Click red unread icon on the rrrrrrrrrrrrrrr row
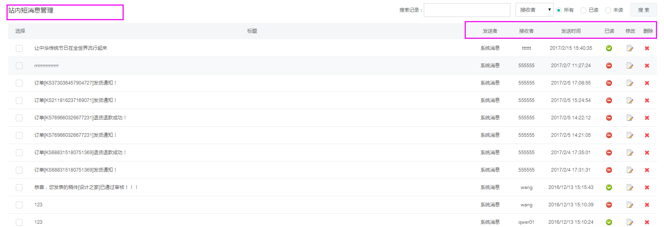The width and height of the screenshot is (664, 227). (x=609, y=66)
